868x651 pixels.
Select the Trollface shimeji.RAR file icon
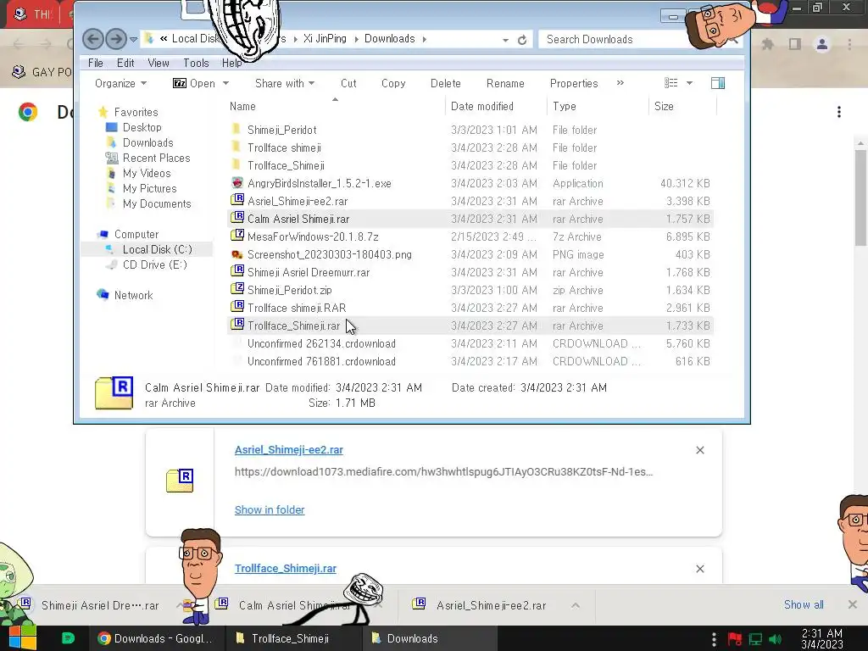point(237,307)
